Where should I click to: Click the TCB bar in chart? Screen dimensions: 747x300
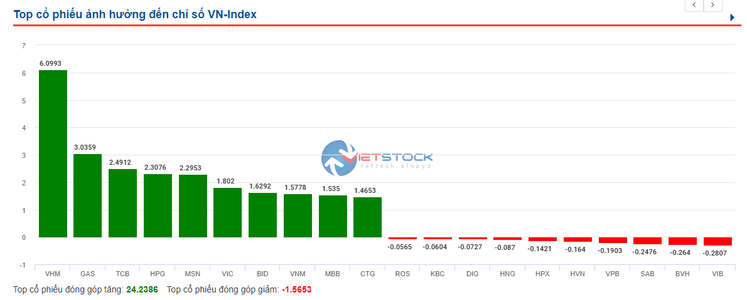(x=122, y=203)
